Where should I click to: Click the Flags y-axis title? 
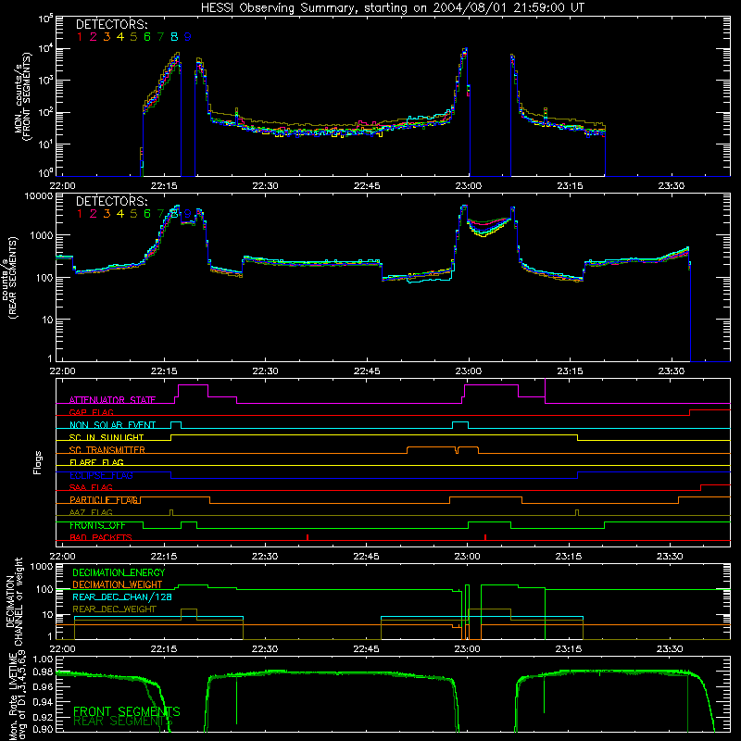(38, 462)
